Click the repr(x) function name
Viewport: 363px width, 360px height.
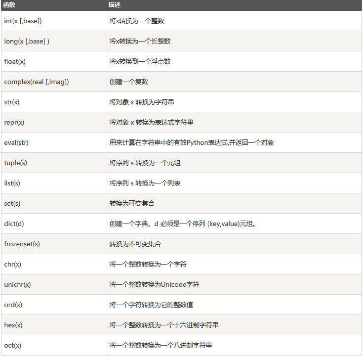click(x=14, y=122)
